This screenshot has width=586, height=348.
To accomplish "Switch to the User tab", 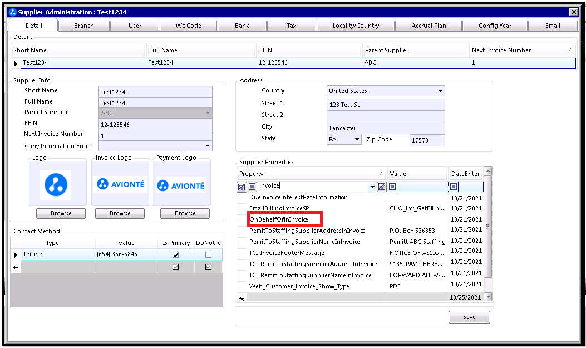I will [135, 26].
